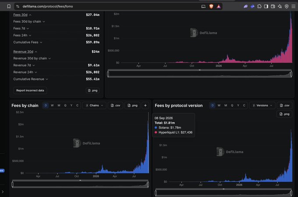Viewport: 298px width, 197px height.
Task: Download .png for Fees by protocol version
Action: (x=284, y=114)
